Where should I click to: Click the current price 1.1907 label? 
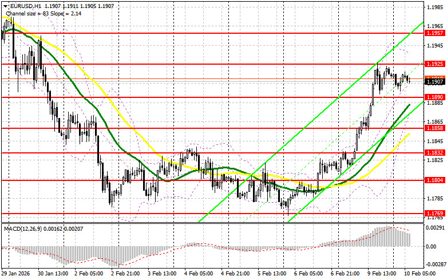click(x=435, y=82)
